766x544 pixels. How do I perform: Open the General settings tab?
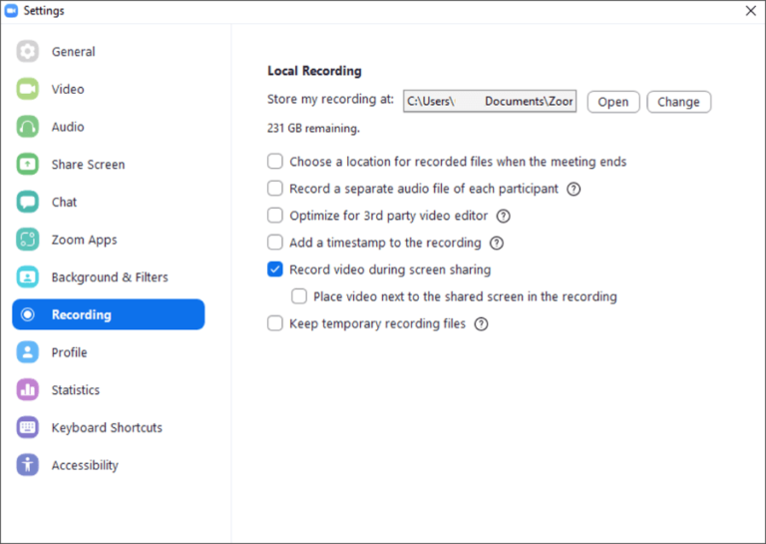coord(109,51)
